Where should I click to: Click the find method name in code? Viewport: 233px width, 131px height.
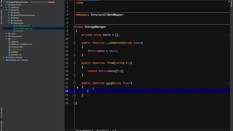(111, 63)
